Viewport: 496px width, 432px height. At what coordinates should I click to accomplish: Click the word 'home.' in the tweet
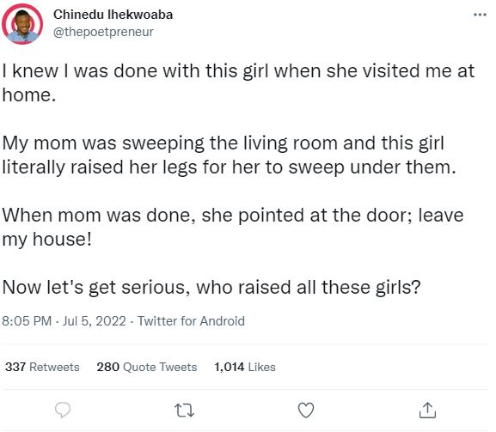pyautogui.click(x=29, y=94)
